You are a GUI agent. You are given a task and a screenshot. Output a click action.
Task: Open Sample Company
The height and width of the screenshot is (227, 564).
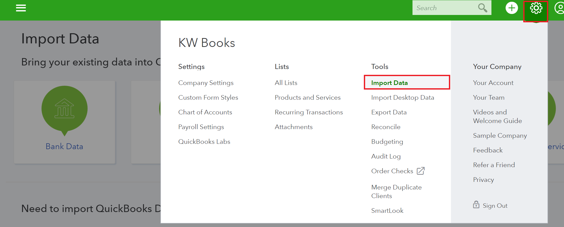click(500, 136)
